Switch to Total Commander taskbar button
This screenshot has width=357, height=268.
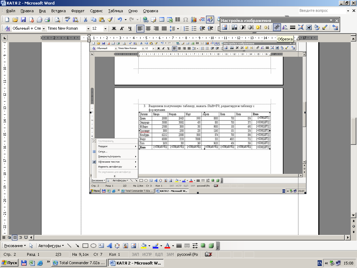(x=79, y=263)
